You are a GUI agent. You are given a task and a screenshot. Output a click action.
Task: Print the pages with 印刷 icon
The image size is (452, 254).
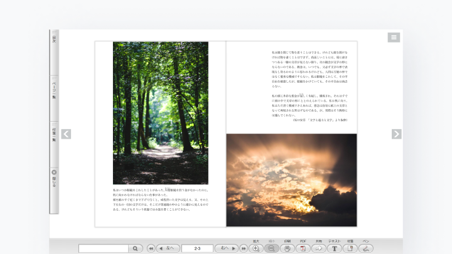[x=288, y=248]
